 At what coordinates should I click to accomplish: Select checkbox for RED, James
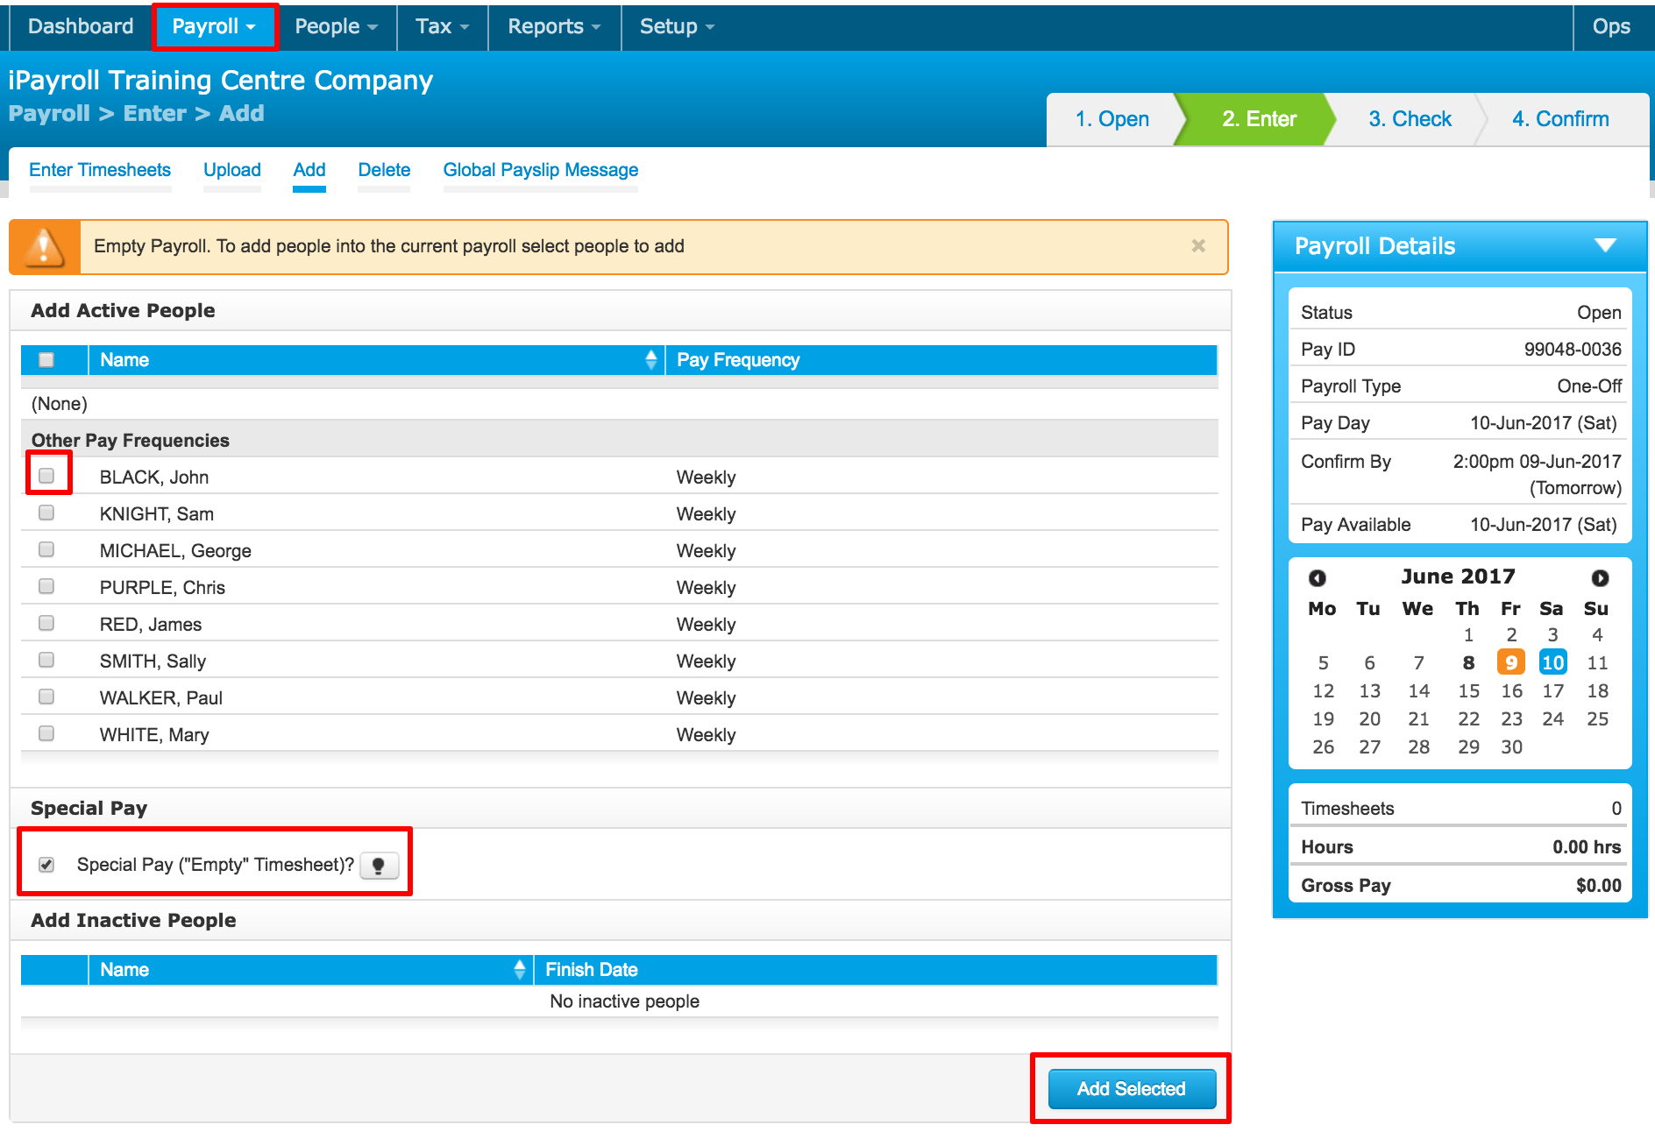click(46, 623)
